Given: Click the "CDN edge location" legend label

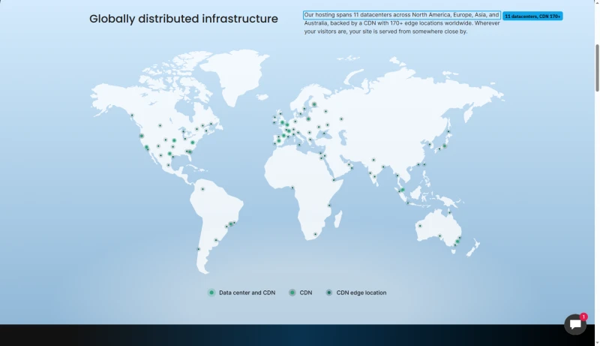Looking at the screenshot, I should (361, 293).
